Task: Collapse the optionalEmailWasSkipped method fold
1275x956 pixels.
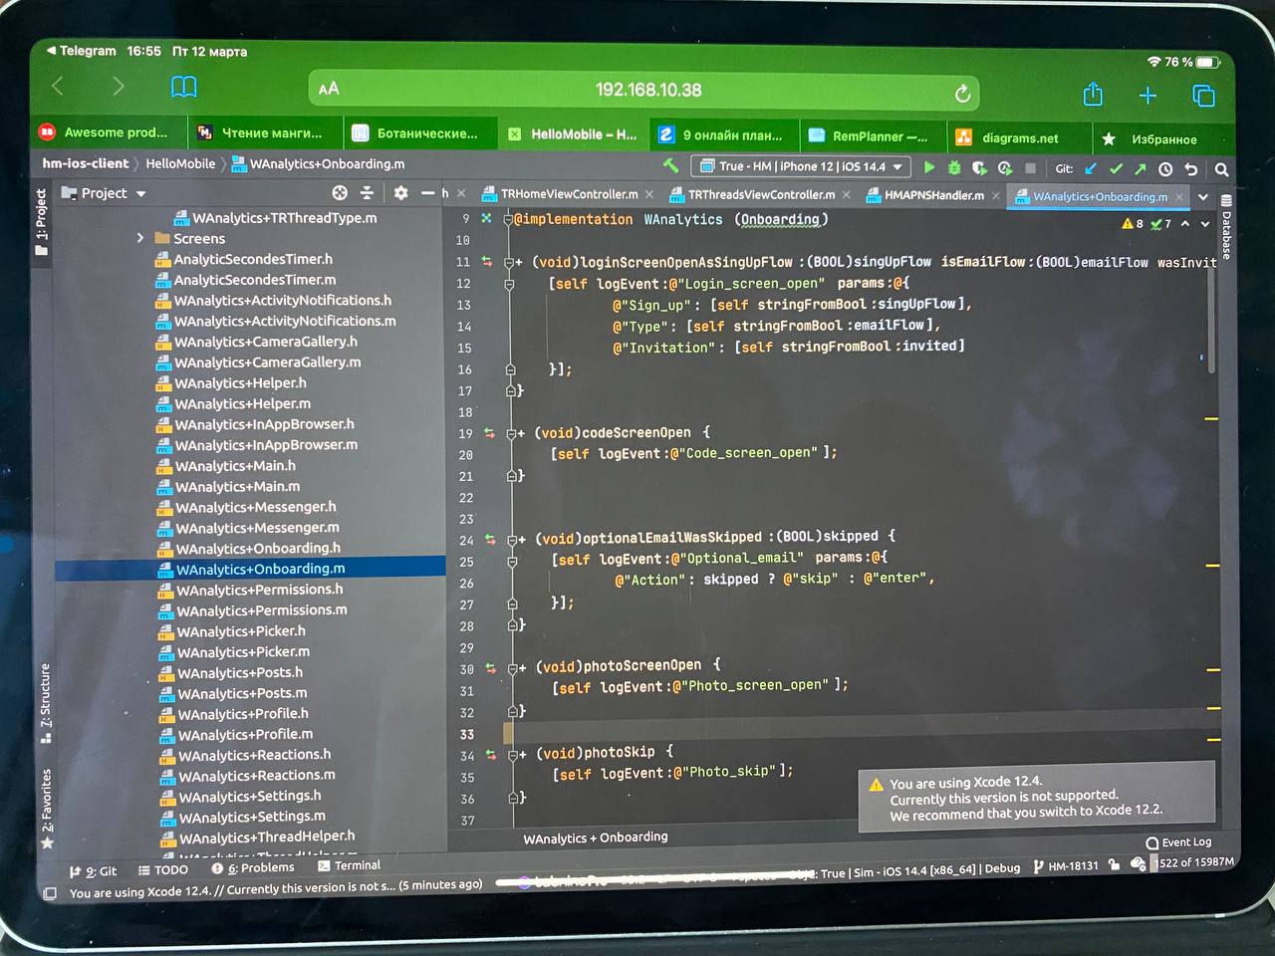Action: click(x=513, y=540)
